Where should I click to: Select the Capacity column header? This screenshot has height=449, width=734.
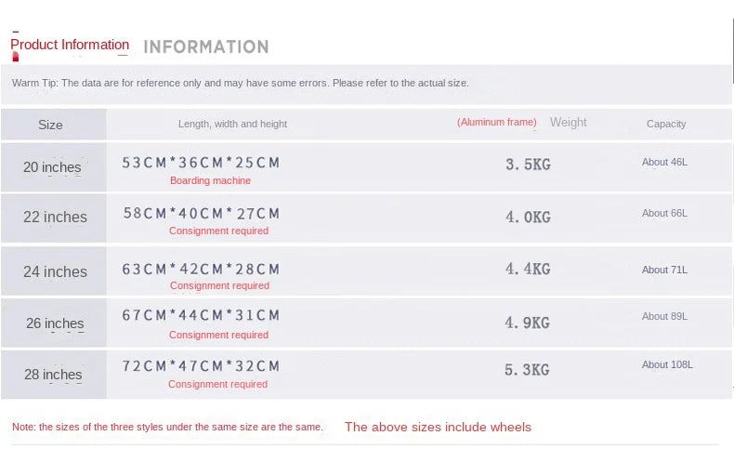click(666, 124)
